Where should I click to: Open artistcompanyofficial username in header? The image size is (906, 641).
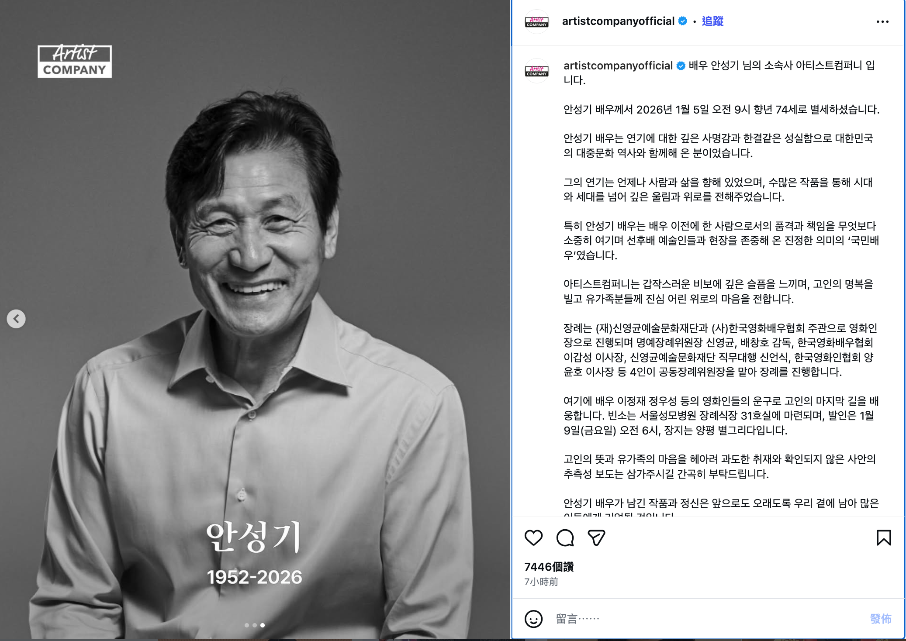(x=618, y=21)
